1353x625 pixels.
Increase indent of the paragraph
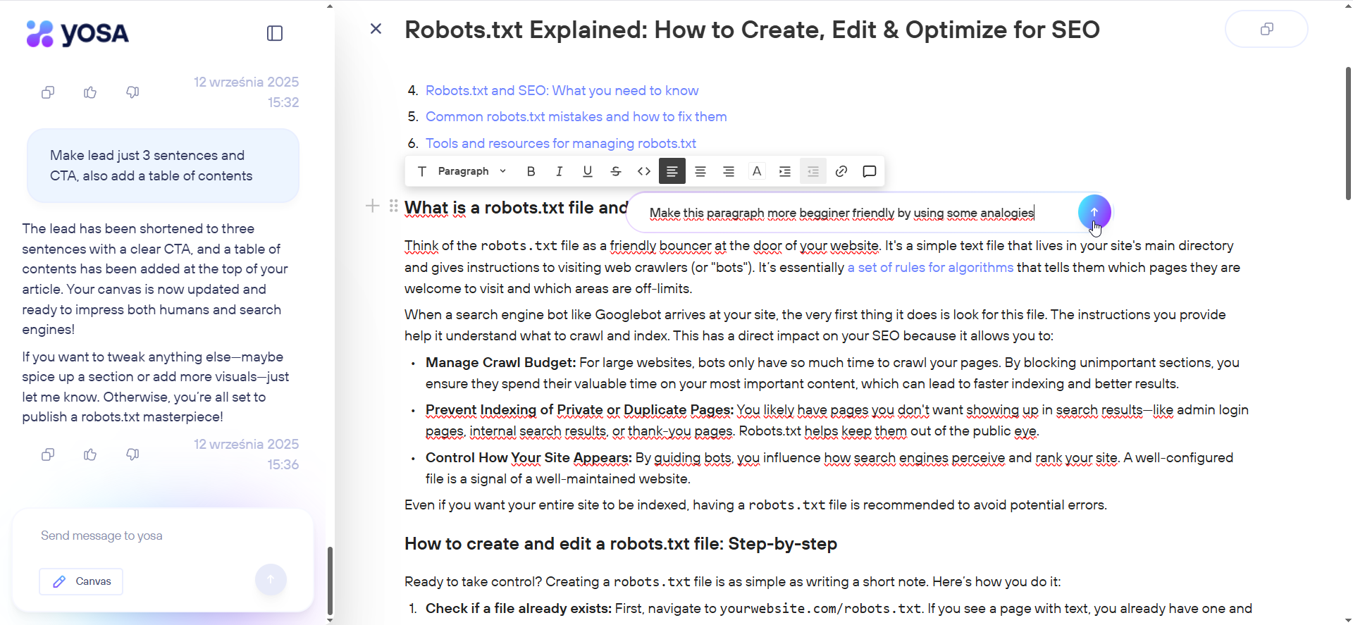785,171
